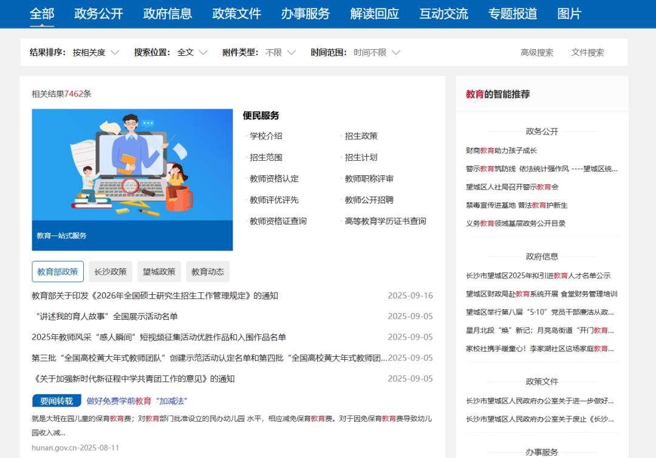Screen dimensions: 656x458
Task: Open 财商教育助力孩子成长 recommendation
Action: (501, 150)
